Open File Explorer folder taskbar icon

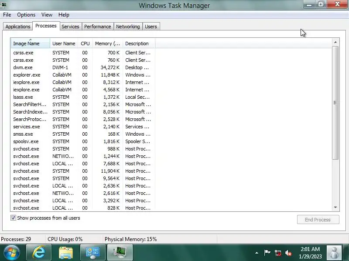click(x=66, y=253)
